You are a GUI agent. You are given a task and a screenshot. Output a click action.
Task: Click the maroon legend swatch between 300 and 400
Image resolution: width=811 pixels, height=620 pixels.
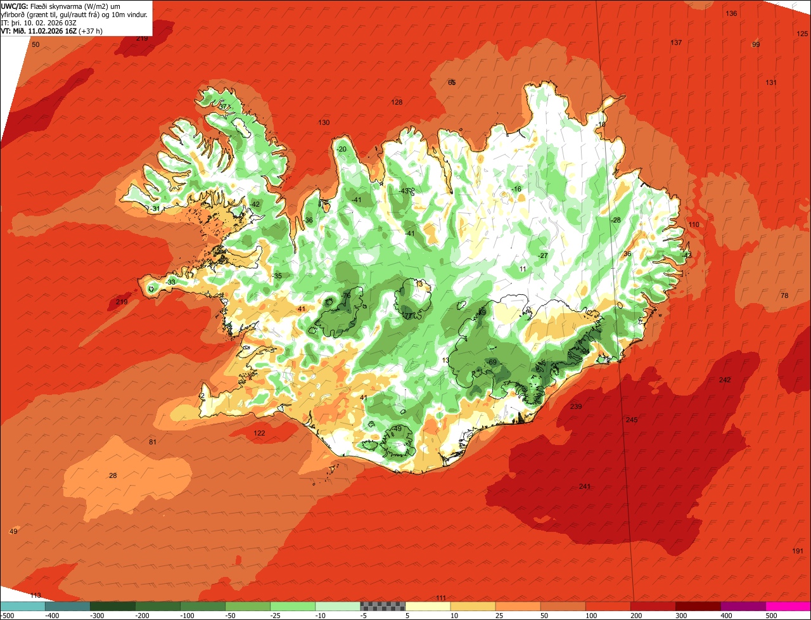tap(698, 606)
